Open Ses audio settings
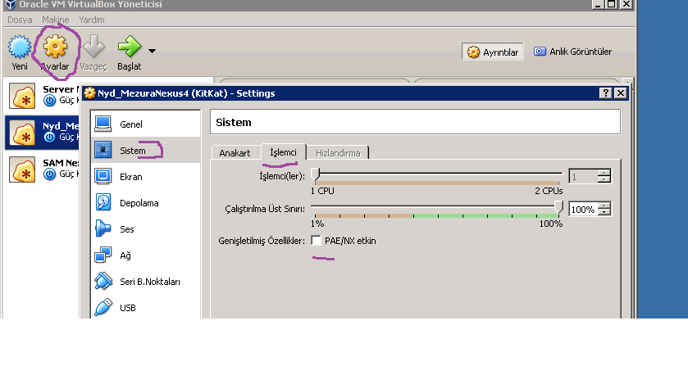 146,228
